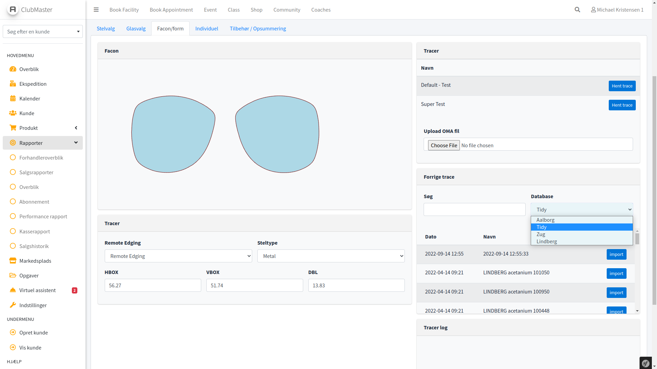
Task: Click the hamburger menu icon
Action: pyautogui.click(x=96, y=10)
